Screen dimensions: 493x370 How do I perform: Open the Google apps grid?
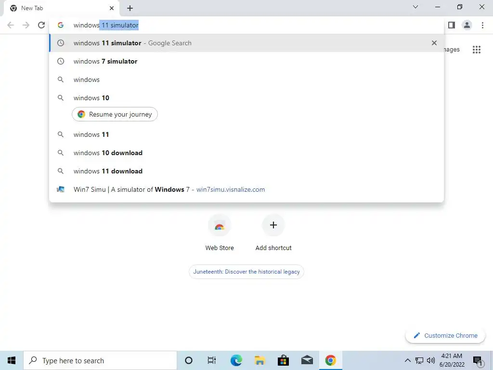477,50
